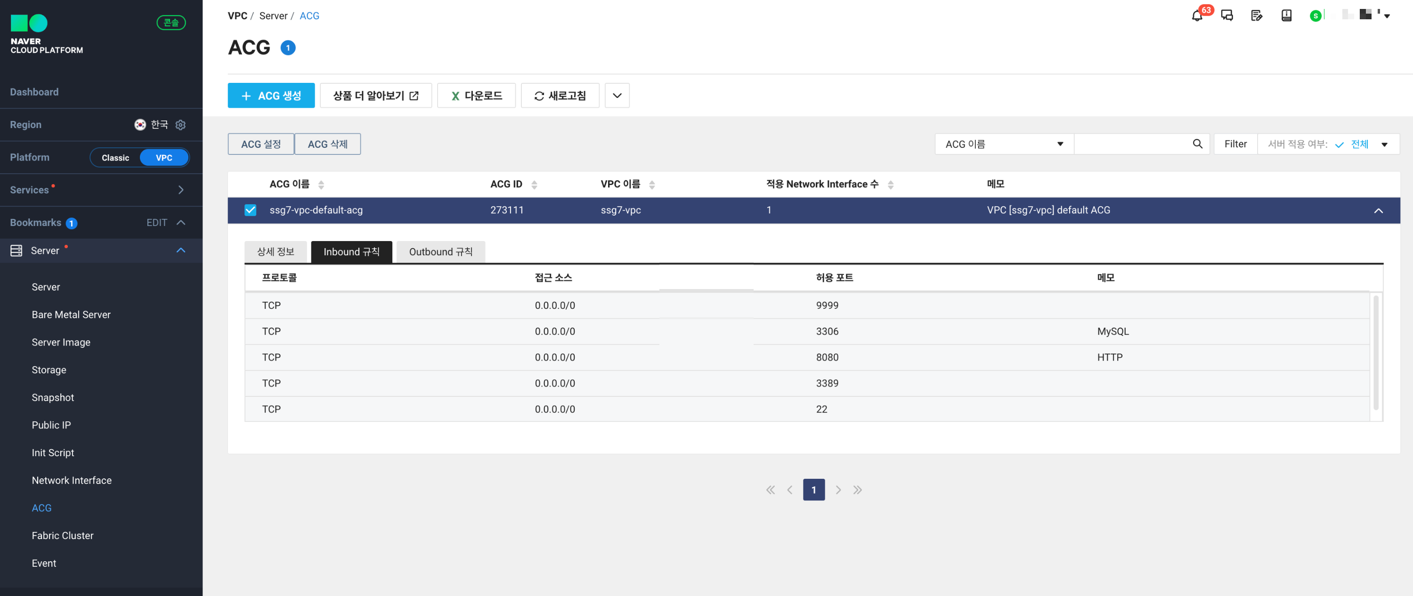Go to the last page double arrow
The height and width of the screenshot is (596, 1413).
tap(857, 490)
